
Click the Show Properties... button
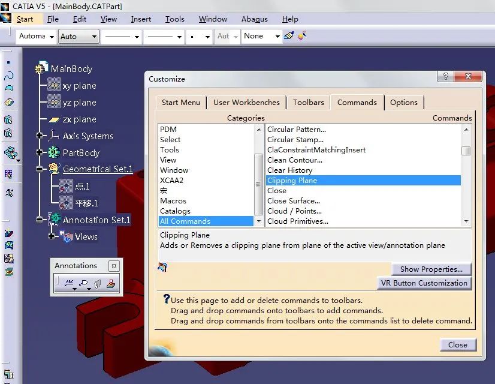pos(431,269)
